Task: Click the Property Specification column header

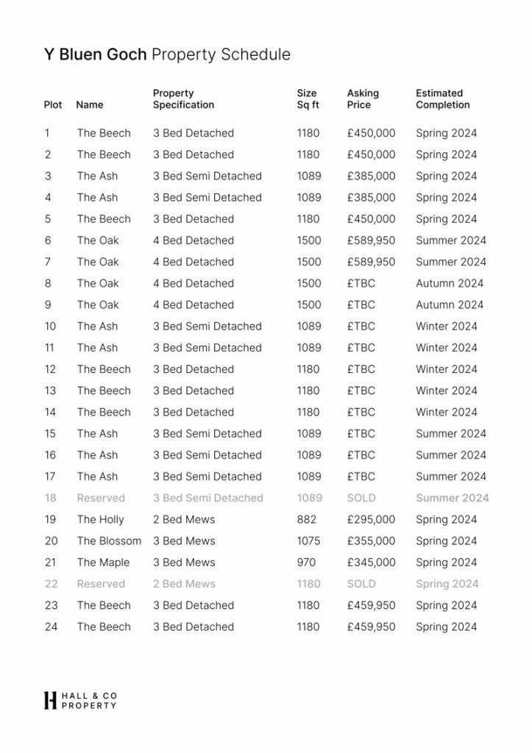Action: (x=183, y=99)
